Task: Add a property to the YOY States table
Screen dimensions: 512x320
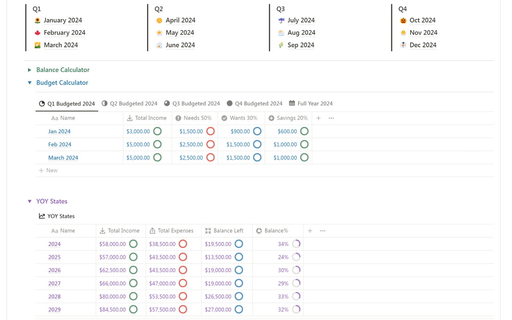Action: [x=310, y=231]
